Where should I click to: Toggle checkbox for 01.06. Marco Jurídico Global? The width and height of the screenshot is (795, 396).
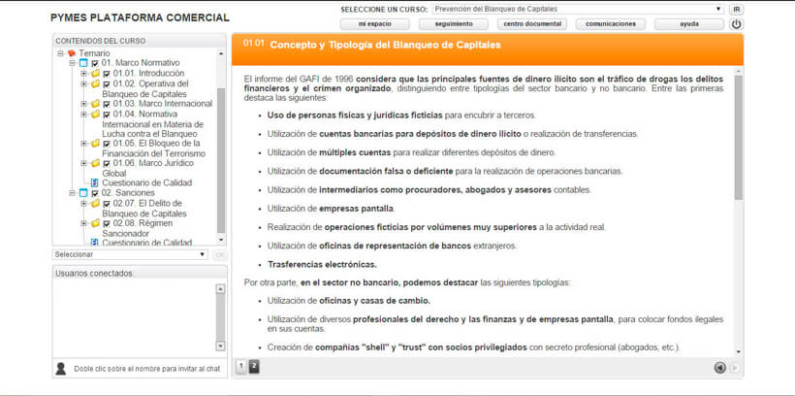107,164
